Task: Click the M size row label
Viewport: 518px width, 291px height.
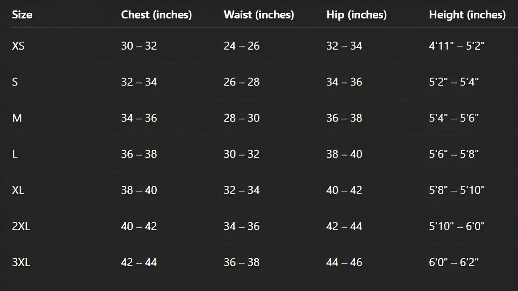Action: 17,118
